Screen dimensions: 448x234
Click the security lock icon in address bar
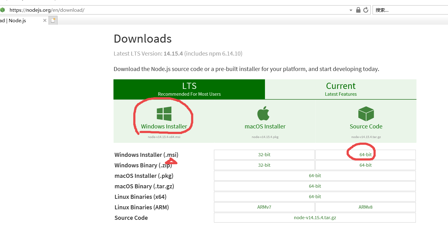(x=358, y=10)
